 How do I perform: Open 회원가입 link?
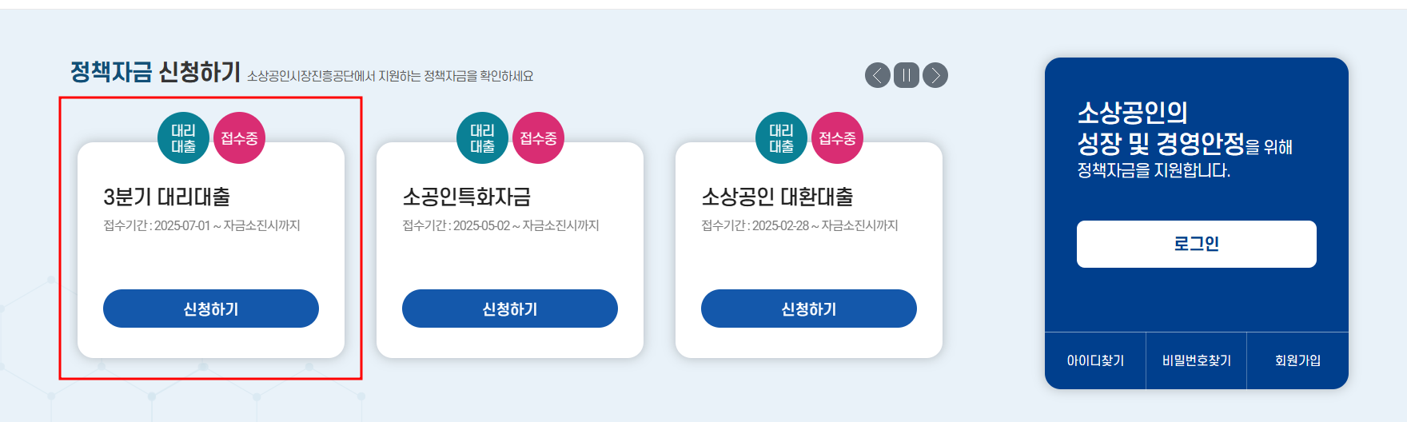pyautogui.click(x=1297, y=360)
